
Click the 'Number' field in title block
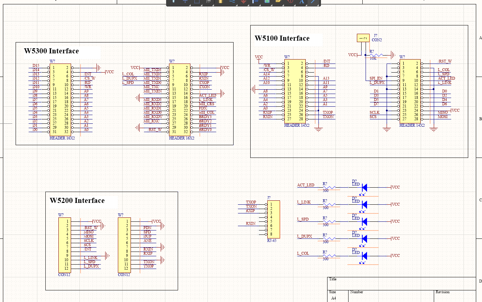[357, 292]
